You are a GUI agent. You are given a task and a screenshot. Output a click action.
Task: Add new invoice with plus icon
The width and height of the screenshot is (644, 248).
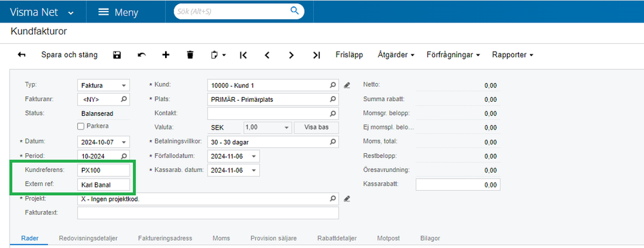coord(166,55)
